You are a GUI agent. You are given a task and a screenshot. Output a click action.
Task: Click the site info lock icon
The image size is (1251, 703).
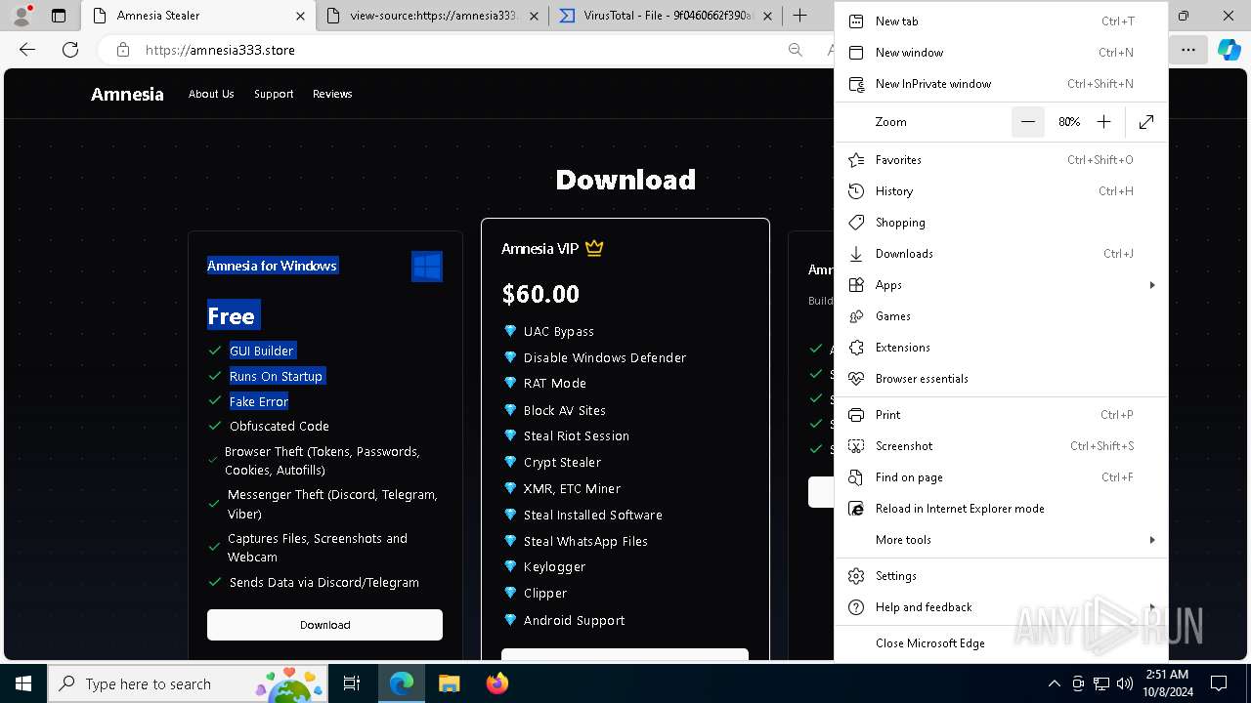click(x=122, y=50)
